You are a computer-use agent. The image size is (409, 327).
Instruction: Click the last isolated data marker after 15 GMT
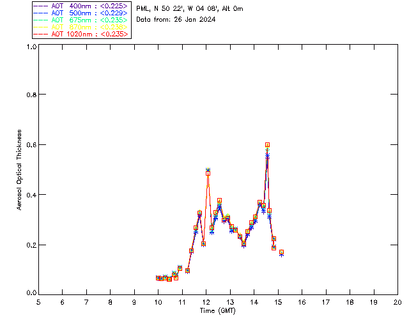[281, 252]
